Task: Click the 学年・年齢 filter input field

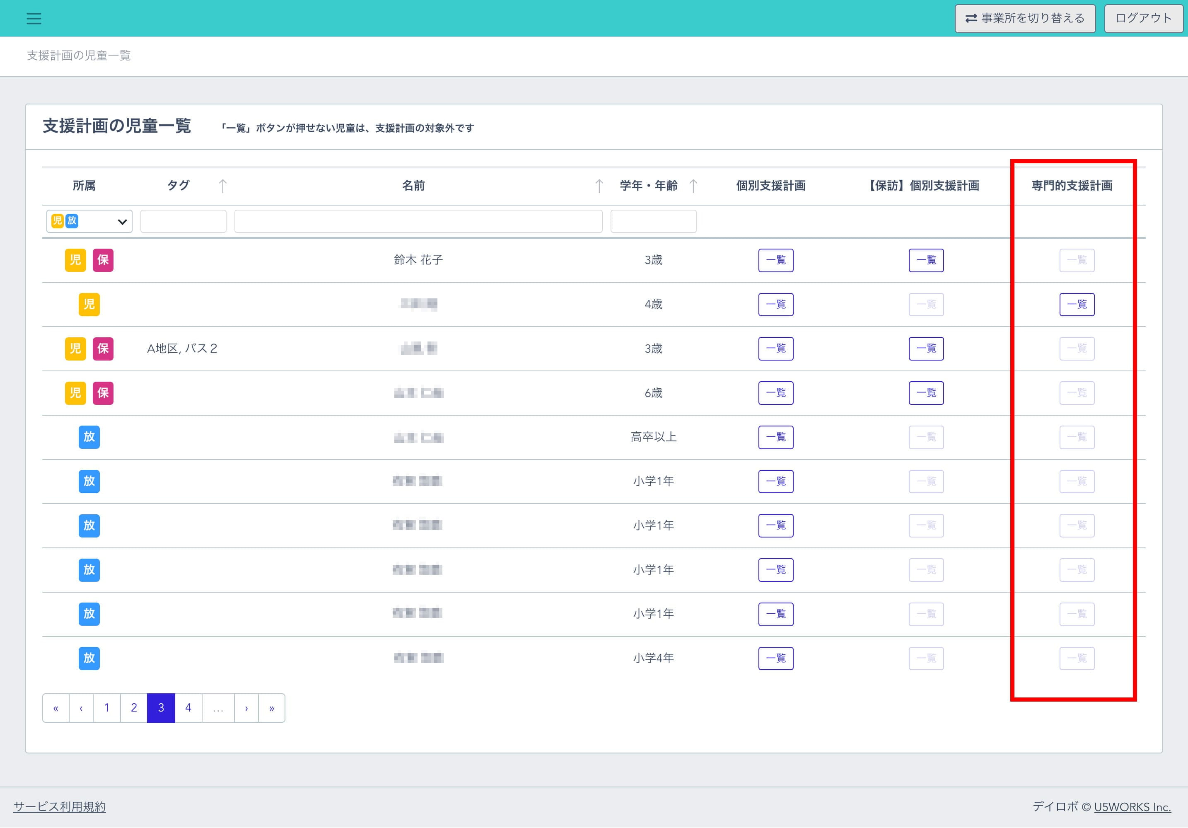Action: coord(653,221)
